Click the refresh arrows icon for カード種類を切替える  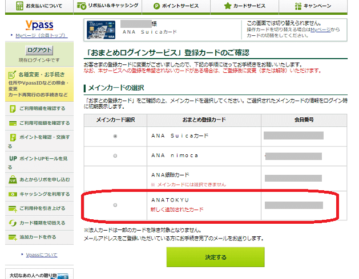coord(13,223)
